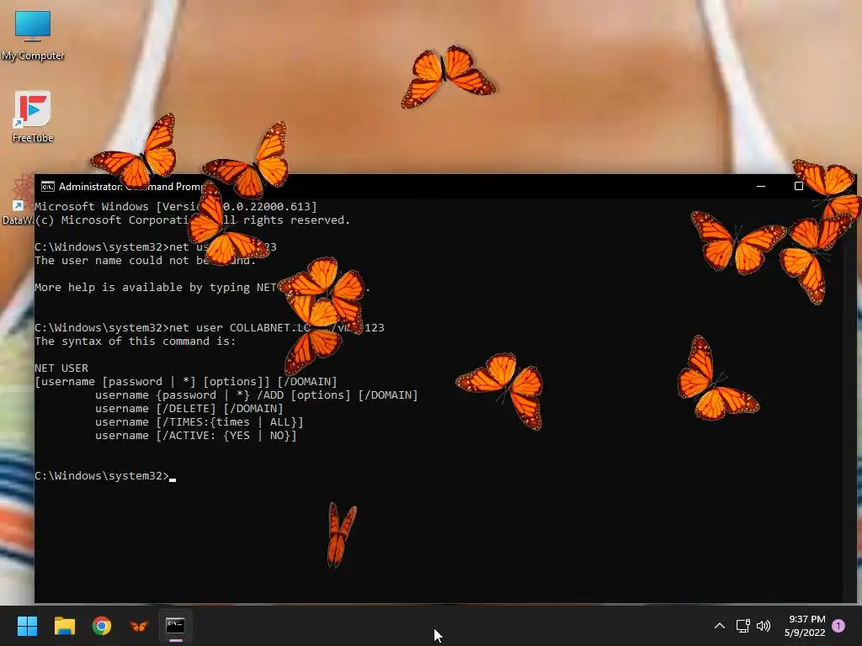862x646 pixels.
Task: Click the "Microsoft Windows [Version" line
Action: pyautogui.click(x=175, y=207)
